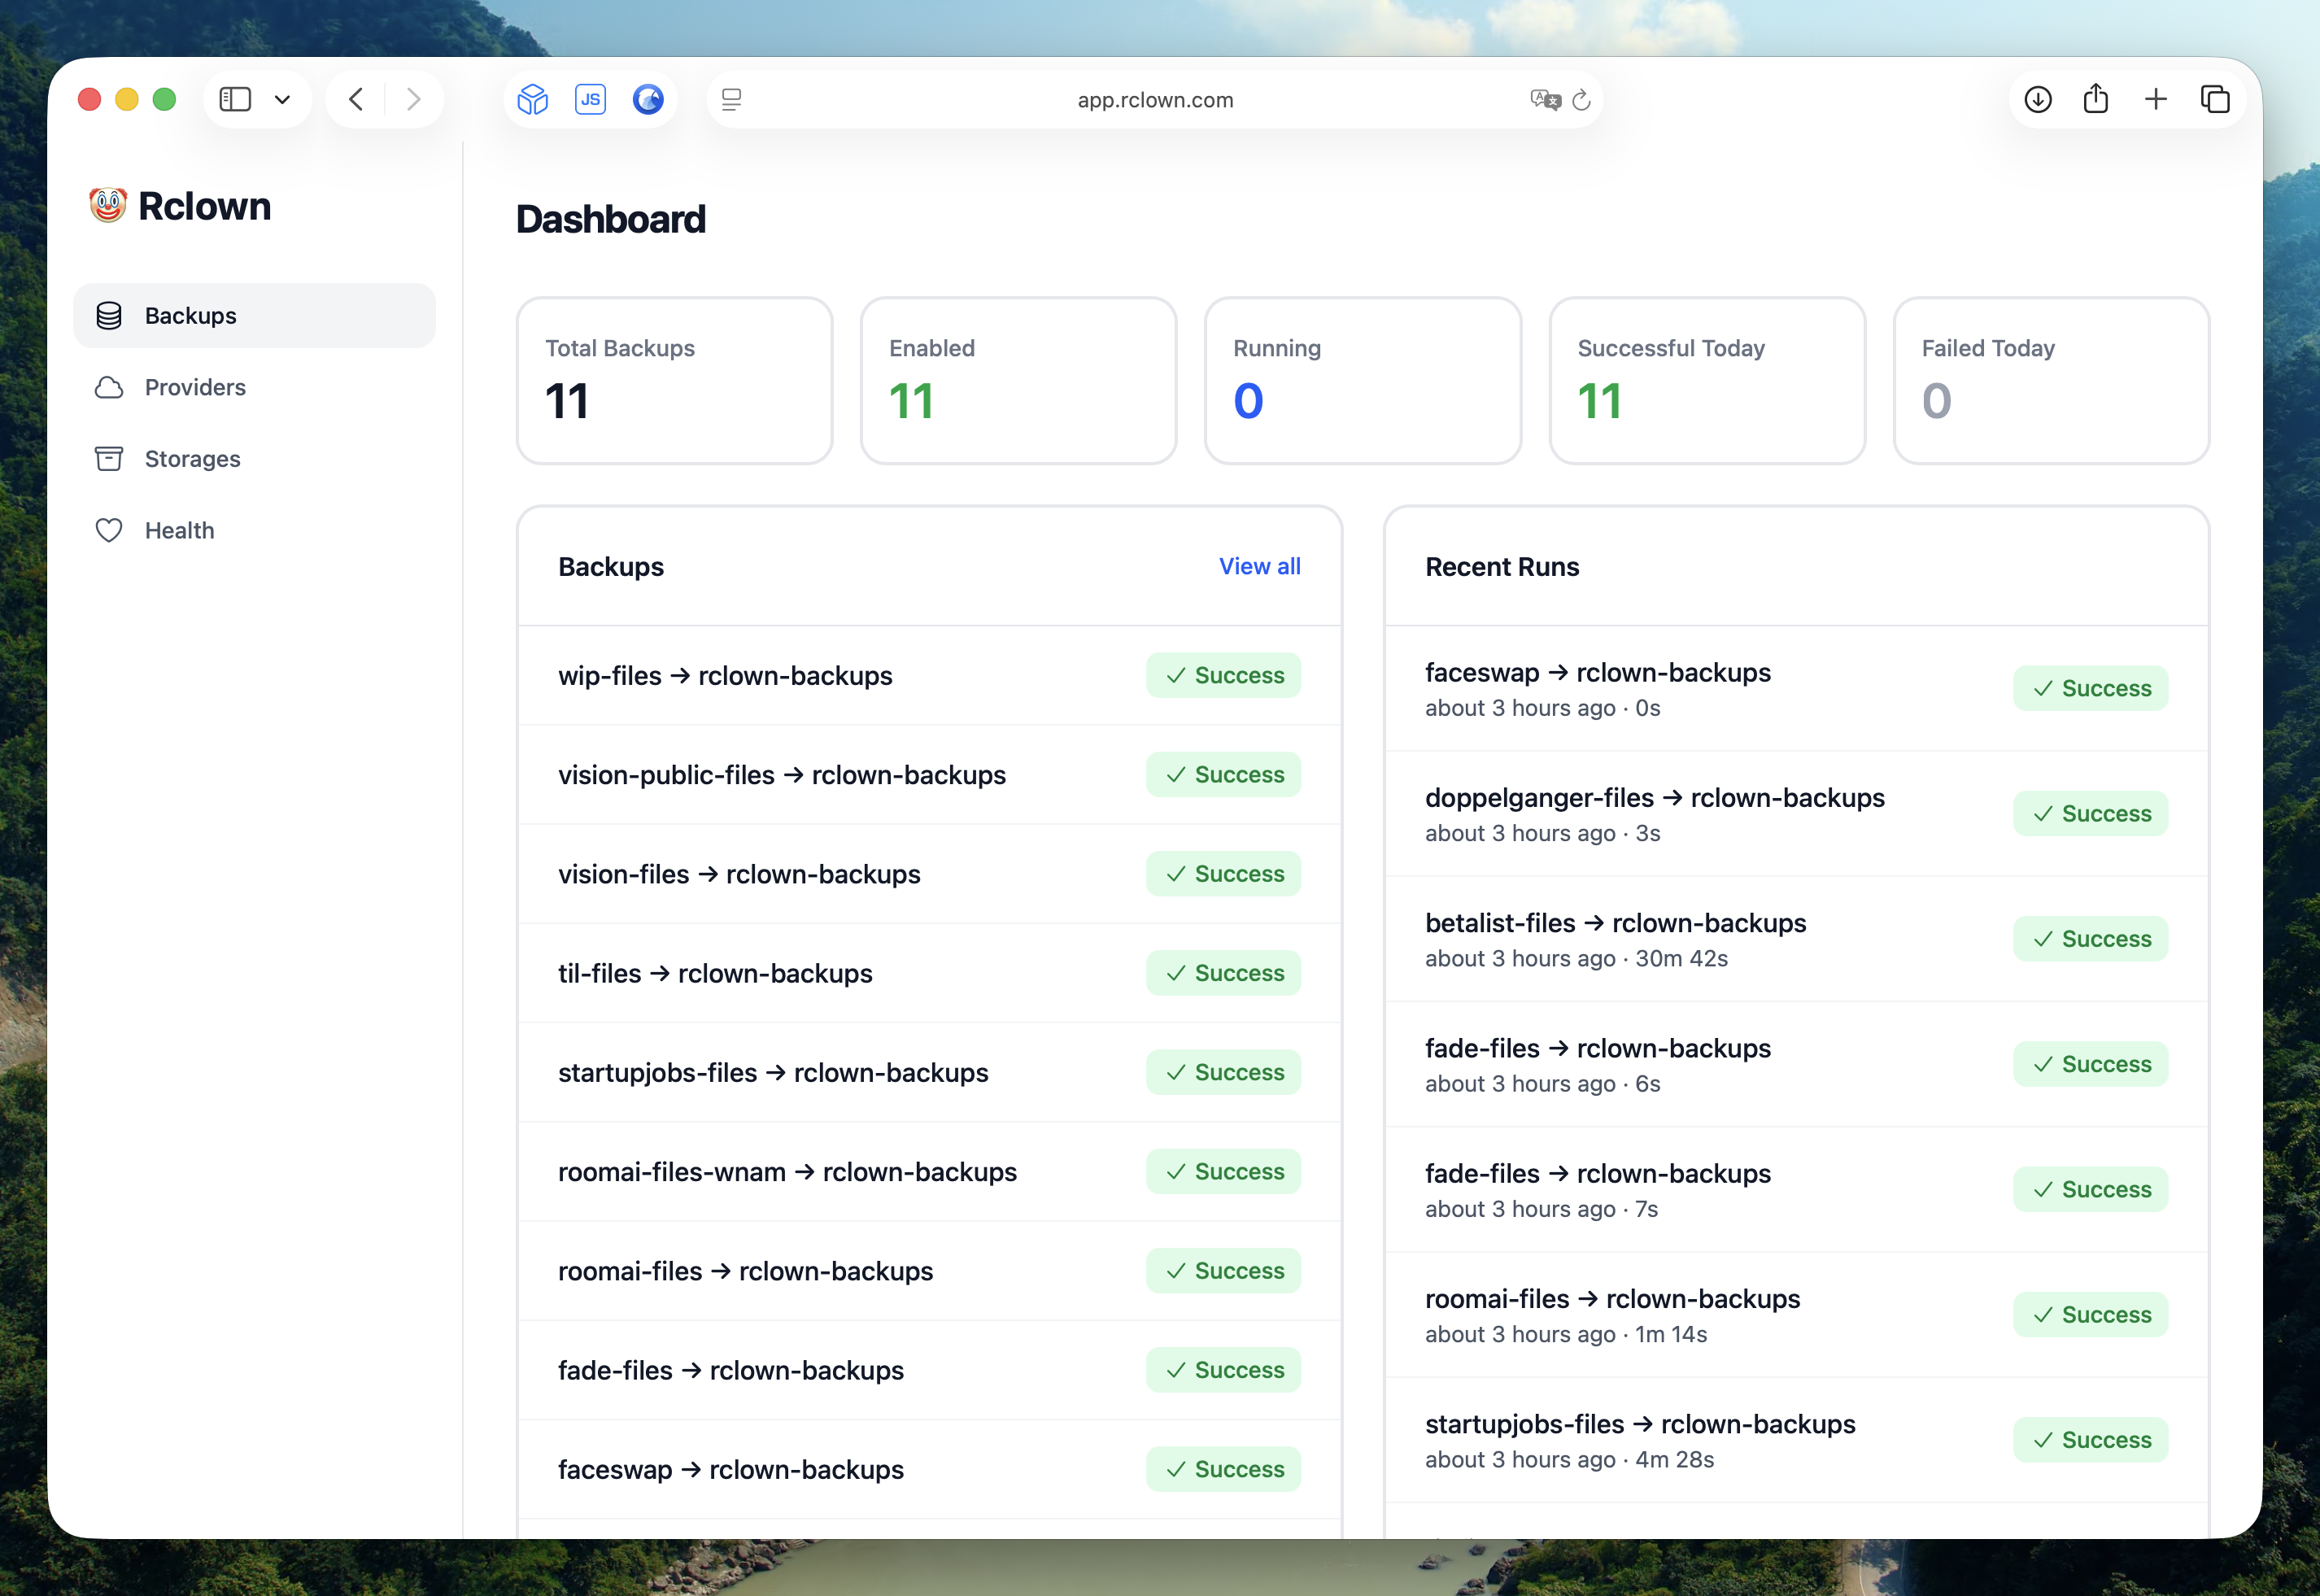Open the wip-files → rclown-backups row

tap(929, 676)
